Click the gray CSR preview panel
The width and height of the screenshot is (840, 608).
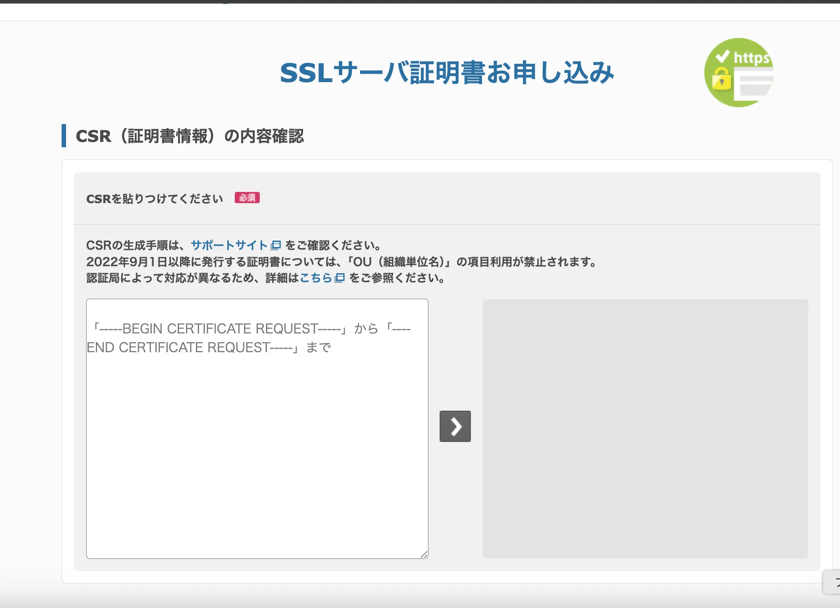(645, 429)
